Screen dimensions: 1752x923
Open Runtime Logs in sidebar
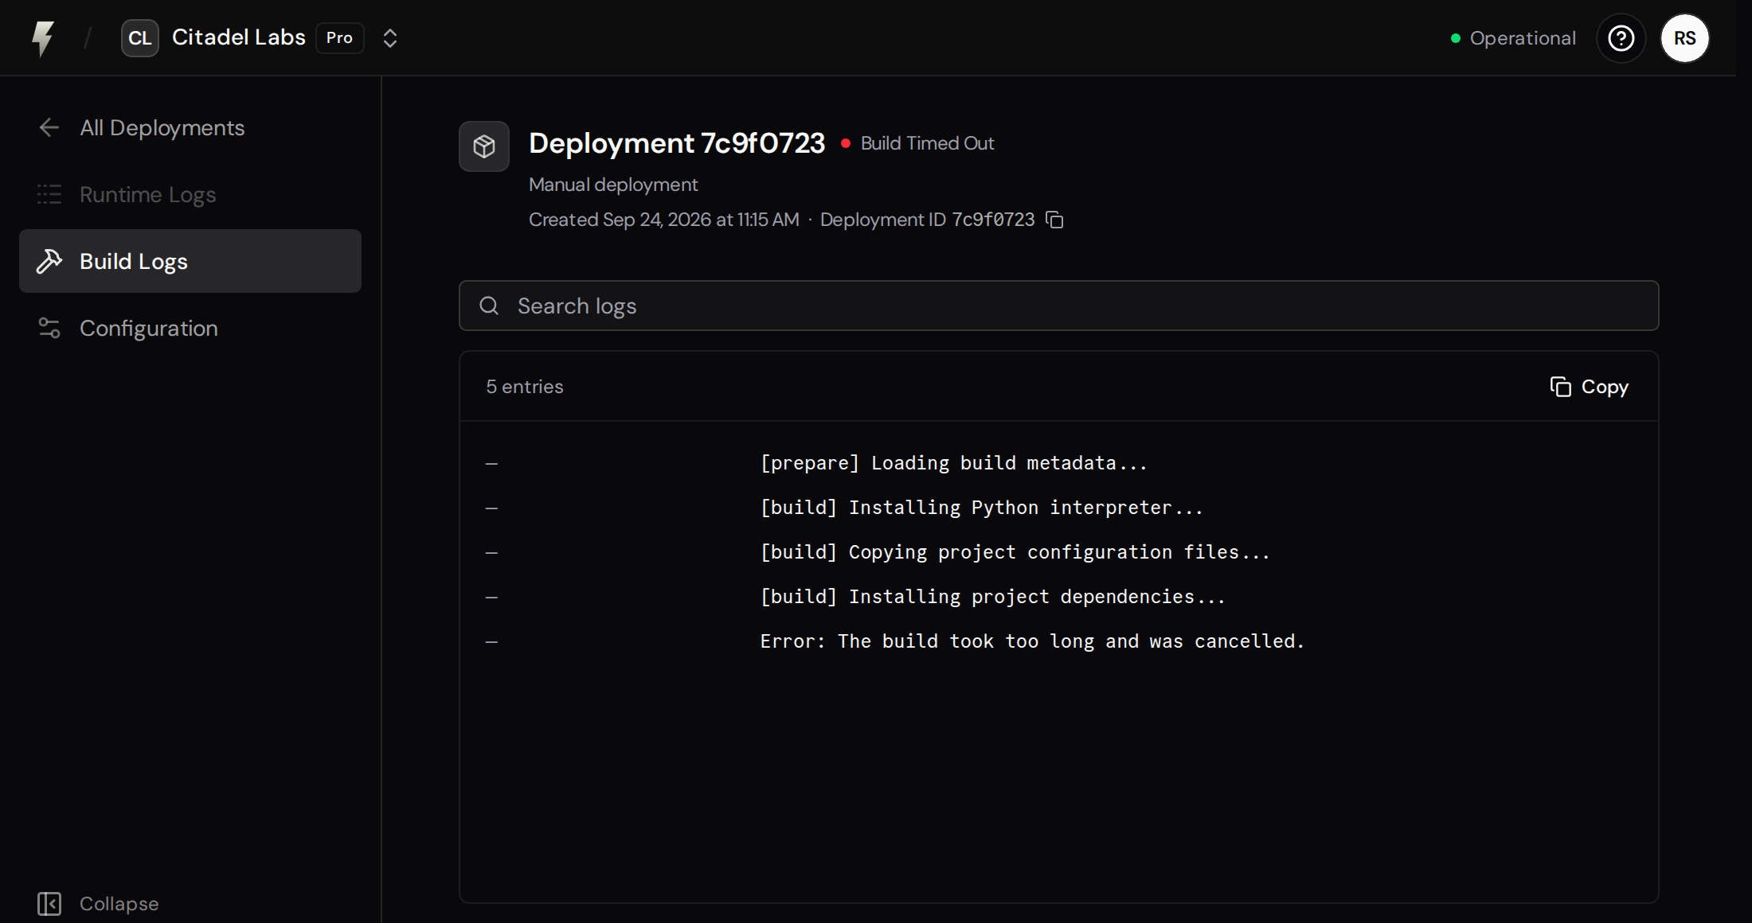tap(190, 194)
